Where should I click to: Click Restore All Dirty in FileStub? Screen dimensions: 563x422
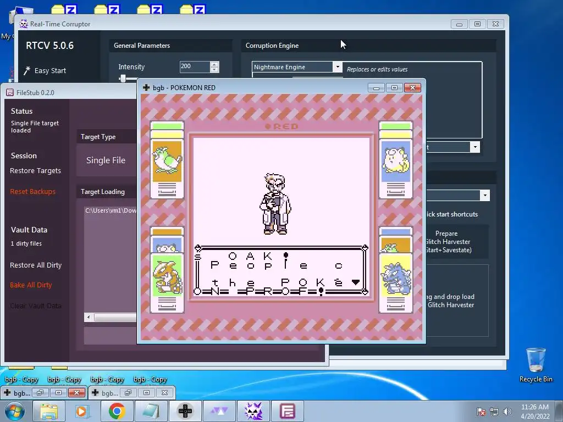point(36,265)
